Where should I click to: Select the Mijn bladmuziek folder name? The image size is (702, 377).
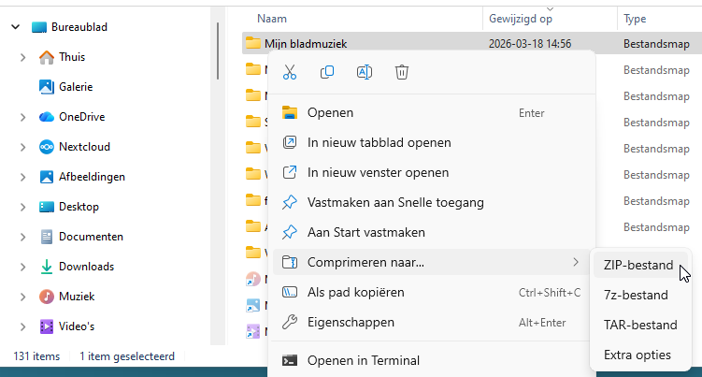click(306, 43)
